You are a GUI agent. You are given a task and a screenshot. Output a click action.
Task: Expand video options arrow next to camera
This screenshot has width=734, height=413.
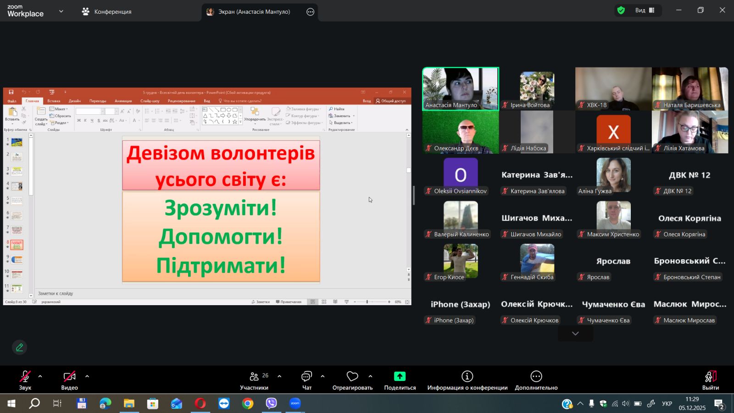pyautogui.click(x=87, y=376)
